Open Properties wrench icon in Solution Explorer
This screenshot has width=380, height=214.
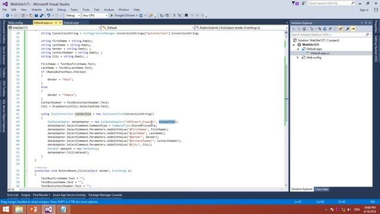[347, 29]
